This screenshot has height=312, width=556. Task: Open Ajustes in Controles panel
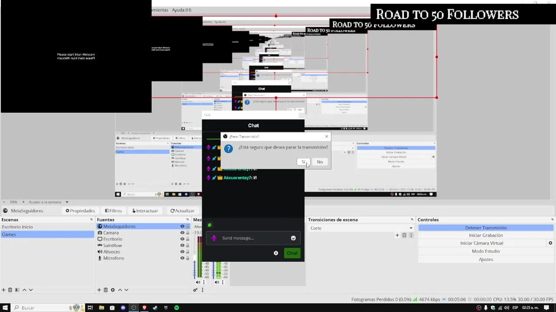[x=486, y=259]
